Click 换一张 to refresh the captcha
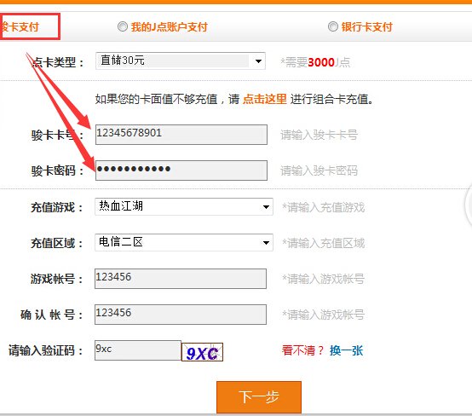This screenshot has width=472, height=416. [346, 350]
